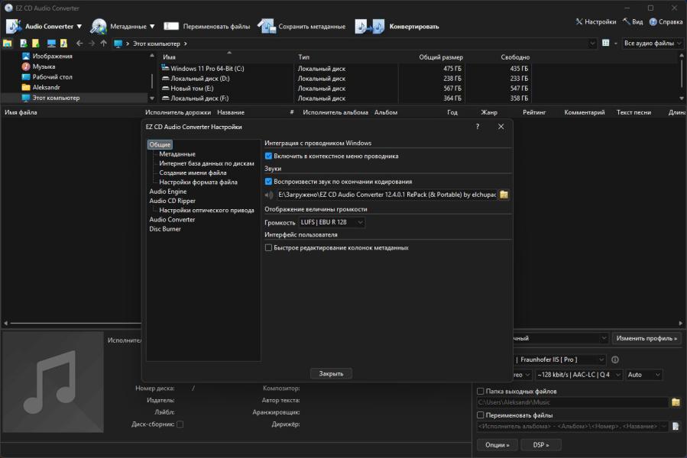Open the Справка help icon
The height and width of the screenshot is (458, 687).
(653, 22)
